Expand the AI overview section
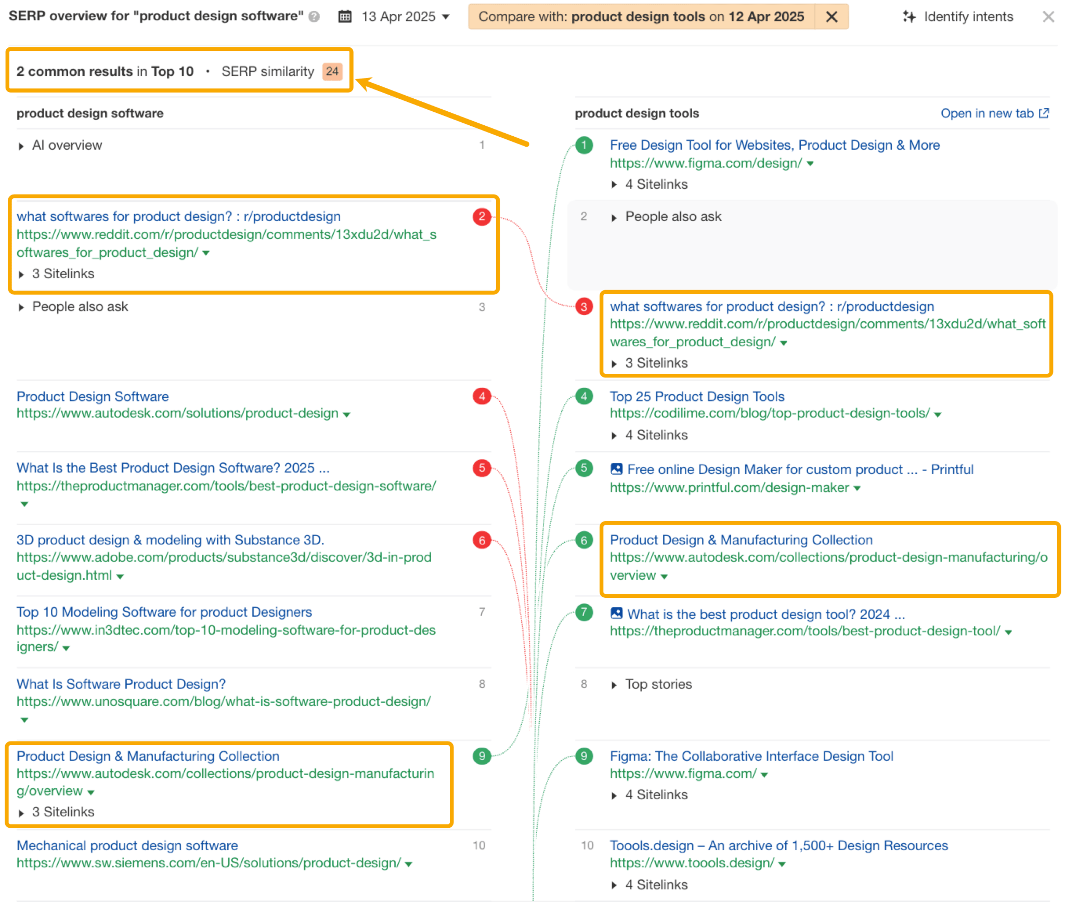Screen dimensions: 1065x913 point(22,145)
